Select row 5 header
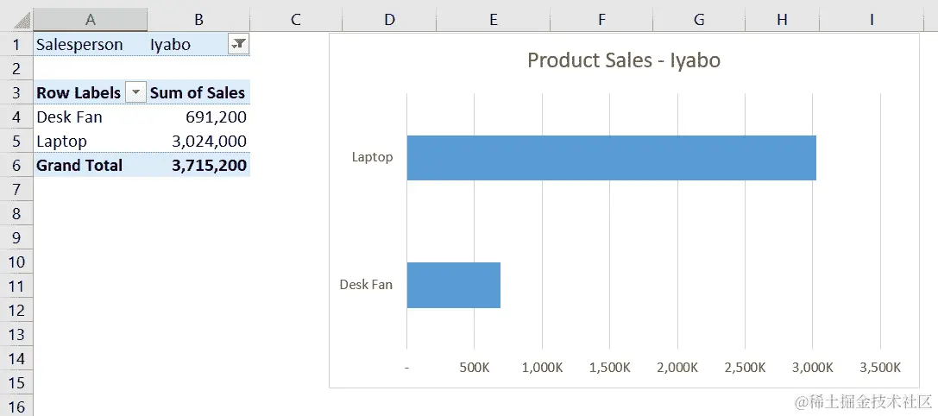 16,141
